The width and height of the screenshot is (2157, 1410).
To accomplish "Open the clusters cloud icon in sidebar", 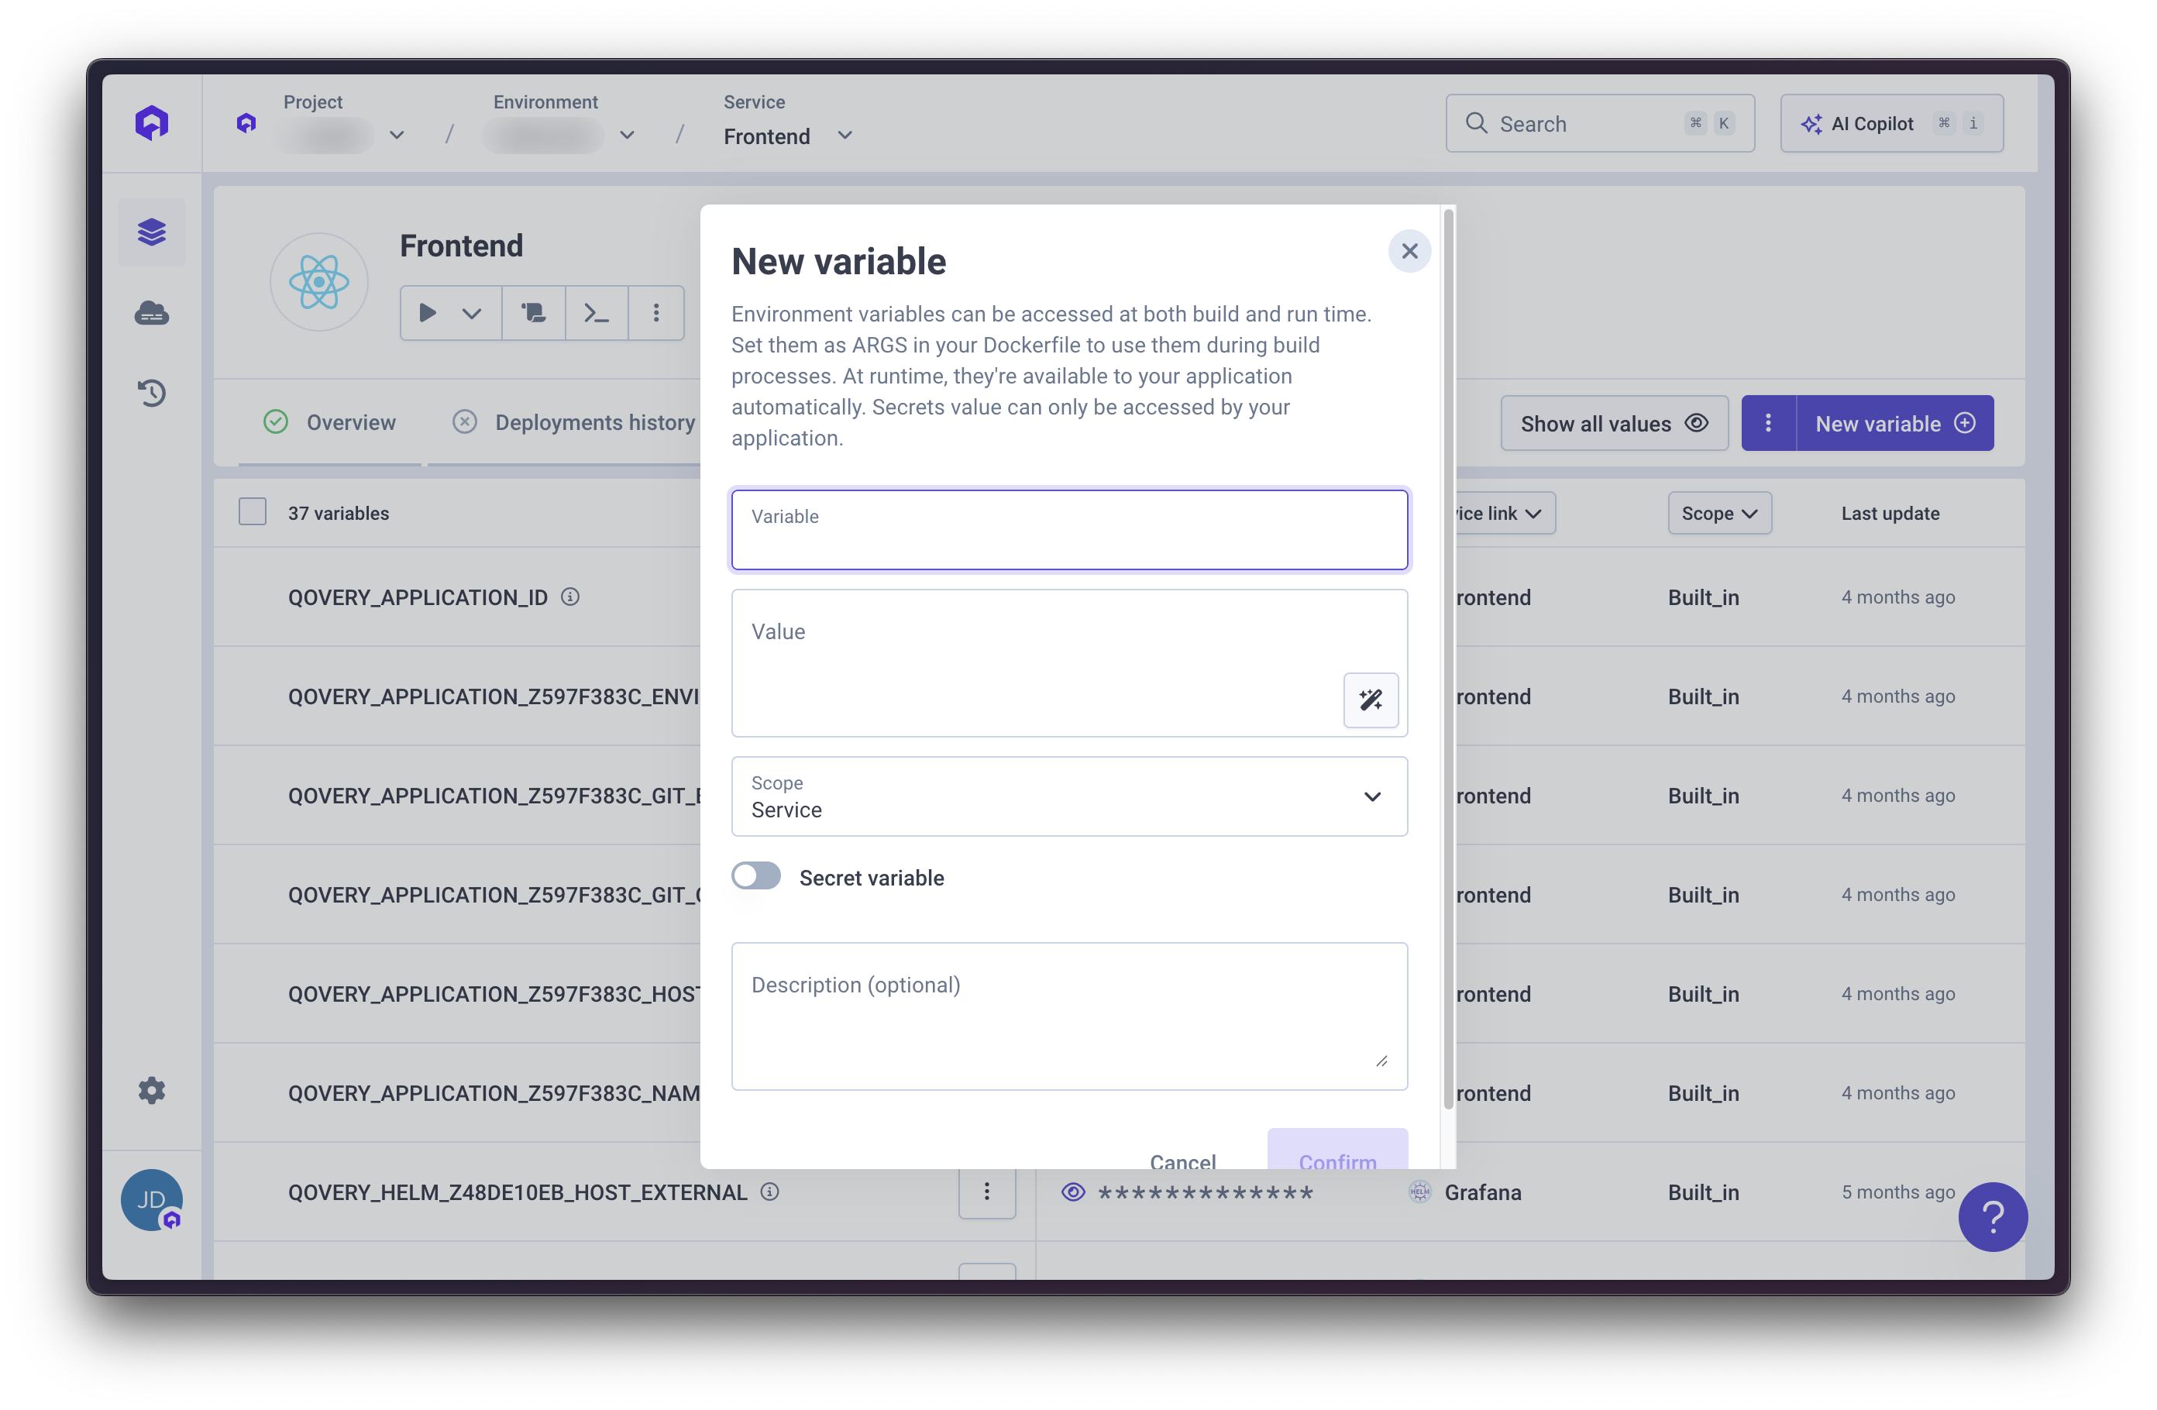I will tap(151, 314).
